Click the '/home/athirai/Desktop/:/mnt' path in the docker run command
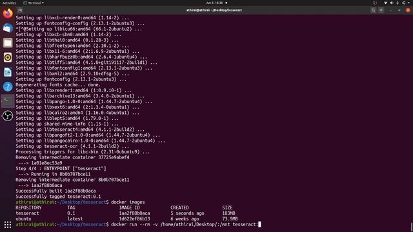 tap(195, 224)
